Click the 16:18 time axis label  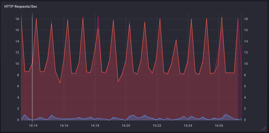(x=95, y=126)
